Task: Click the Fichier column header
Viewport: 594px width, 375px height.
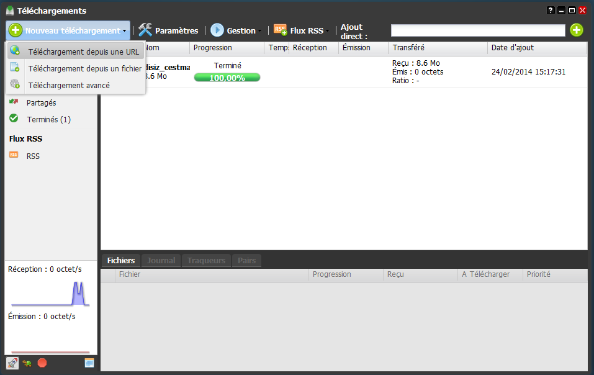Action: click(212, 274)
